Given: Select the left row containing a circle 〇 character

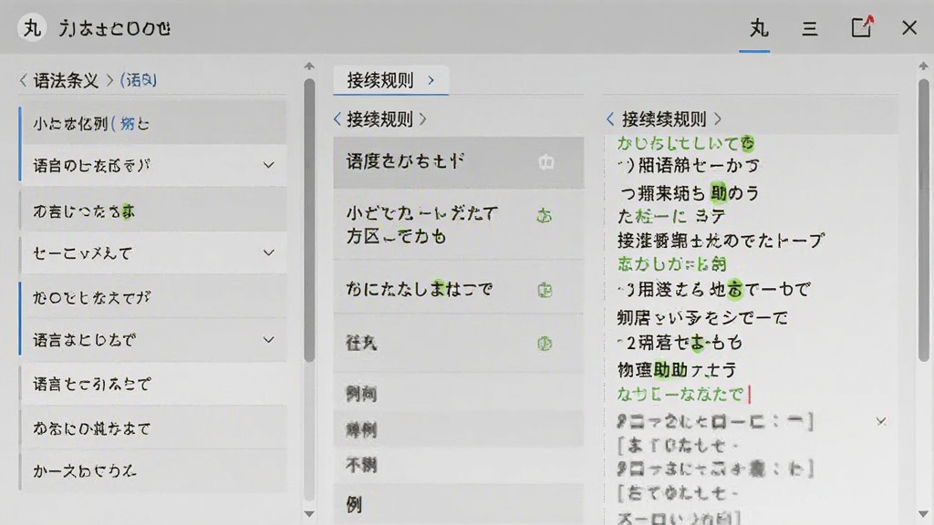Looking at the screenshot, I should pos(153,296).
